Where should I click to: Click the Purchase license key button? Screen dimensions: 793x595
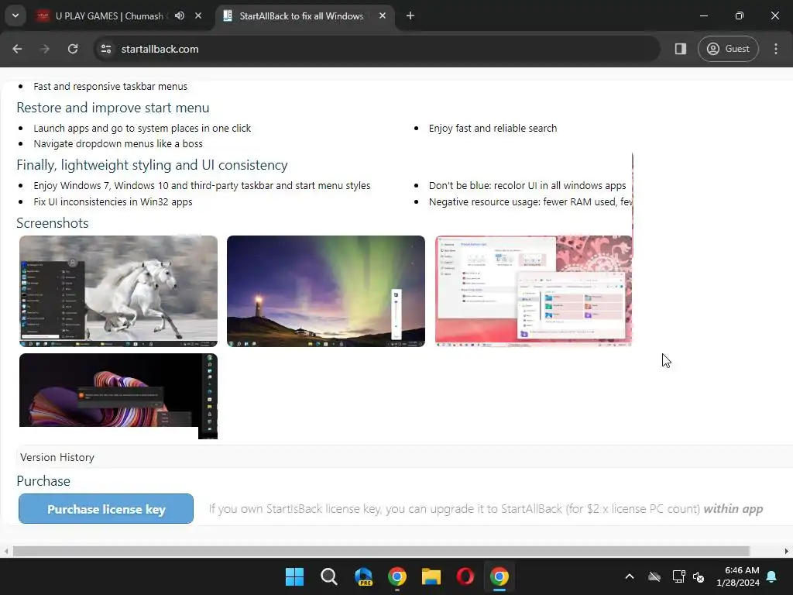[x=105, y=508]
